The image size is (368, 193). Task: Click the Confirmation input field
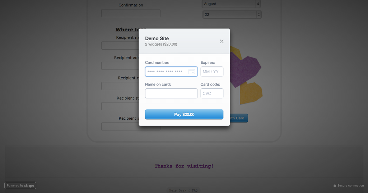[x=131, y=13]
